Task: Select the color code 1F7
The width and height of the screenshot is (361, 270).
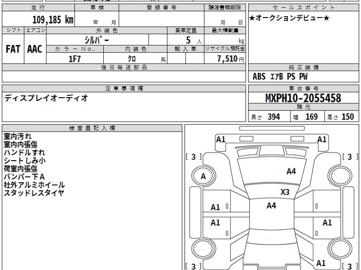Action: point(75,59)
